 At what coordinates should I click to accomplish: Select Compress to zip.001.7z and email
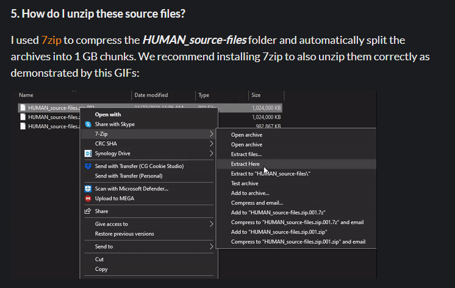[x=298, y=222]
